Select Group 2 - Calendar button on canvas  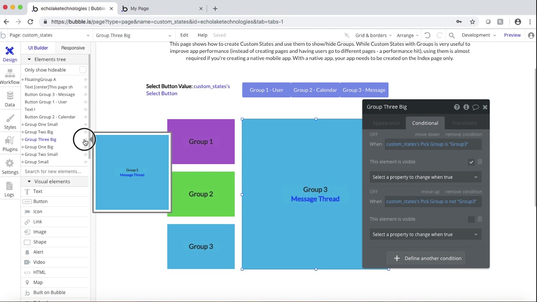(315, 90)
